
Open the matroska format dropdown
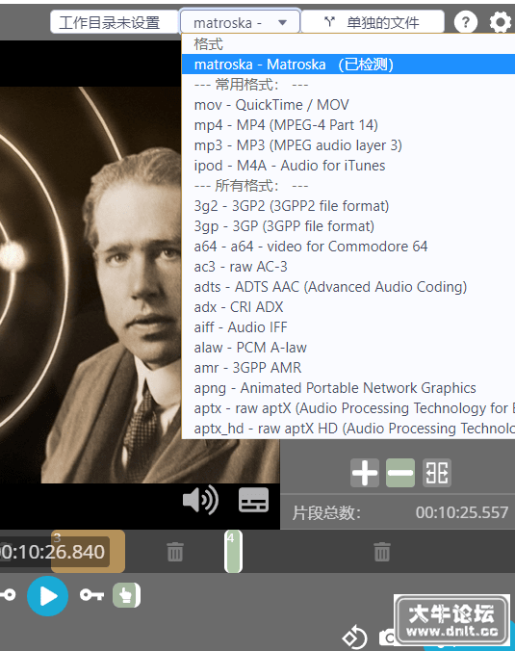240,22
